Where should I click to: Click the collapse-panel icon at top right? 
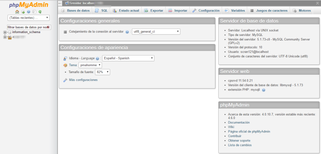[317, 3]
